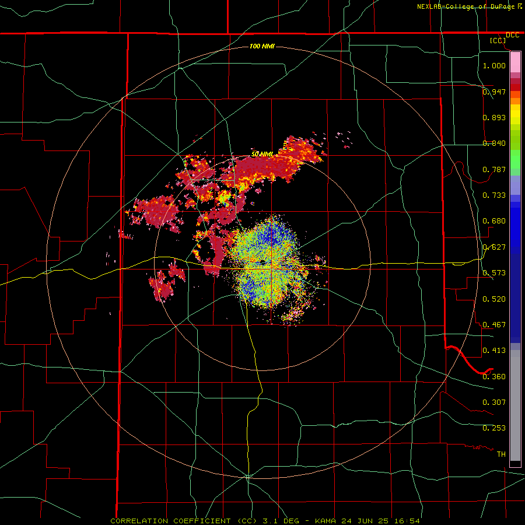The image size is (525, 525).
Task: Select the 0.253 legend value
Action: tap(494, 428)
